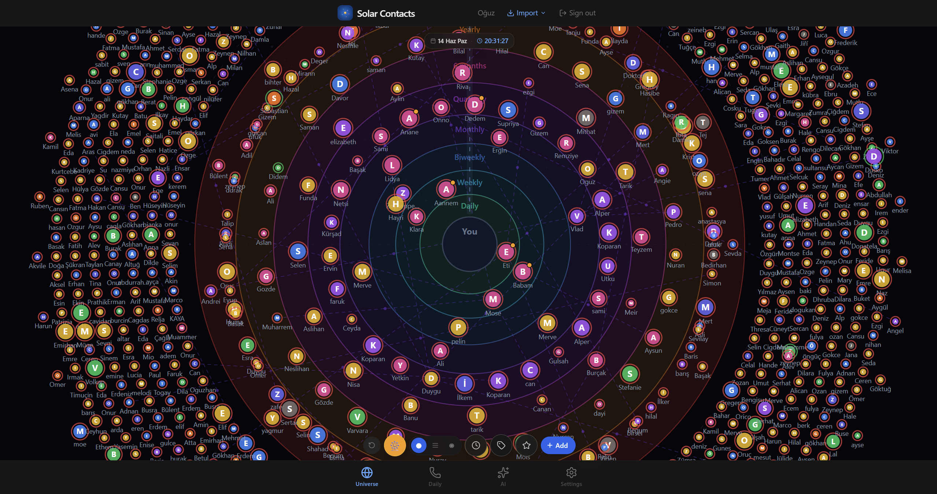Select the Anane contact node

pyautogui.click(x=409, y=118)
